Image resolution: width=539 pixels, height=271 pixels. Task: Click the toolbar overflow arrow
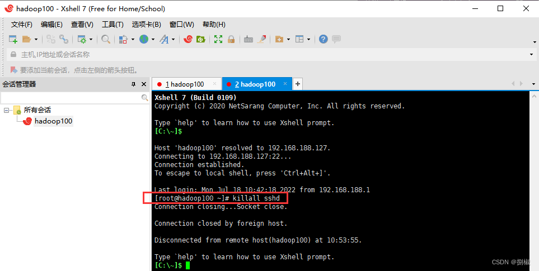point(535,42)
